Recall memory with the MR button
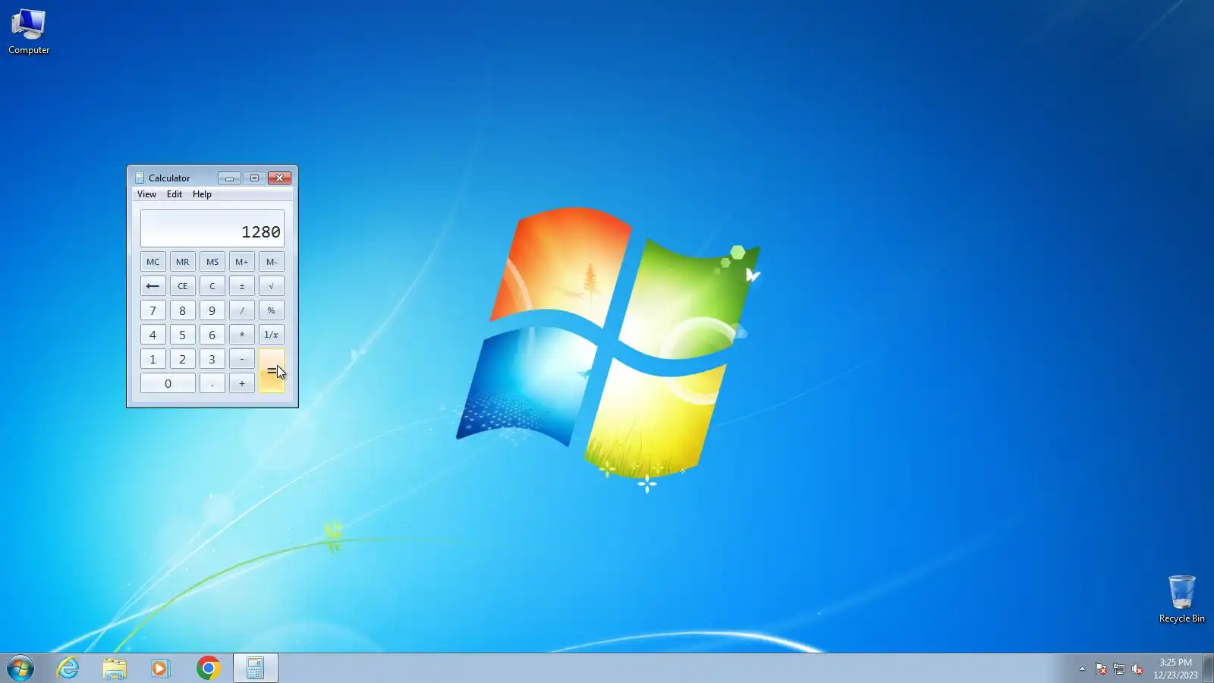This screenshot has width=1214, height=683. (183, 262)
